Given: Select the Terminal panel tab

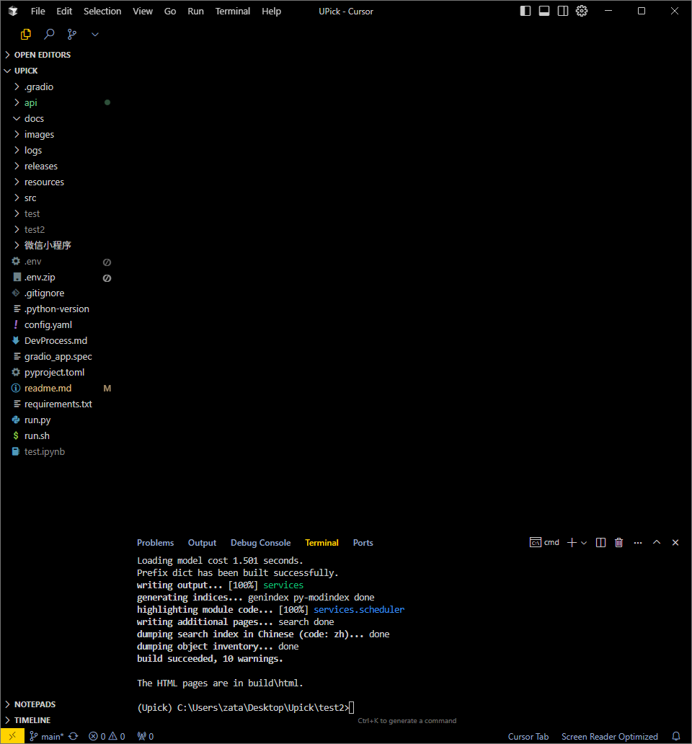Looking at the screenshot, I should (x=321, y=543).
